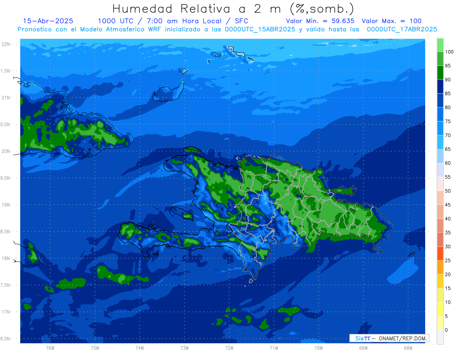Click the lavender swatch between 55 and 60

440,170
